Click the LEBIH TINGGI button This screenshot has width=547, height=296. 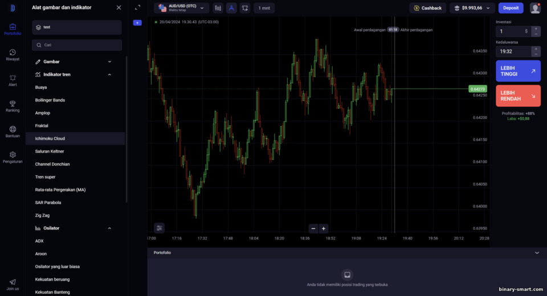[x=518, y=71]
